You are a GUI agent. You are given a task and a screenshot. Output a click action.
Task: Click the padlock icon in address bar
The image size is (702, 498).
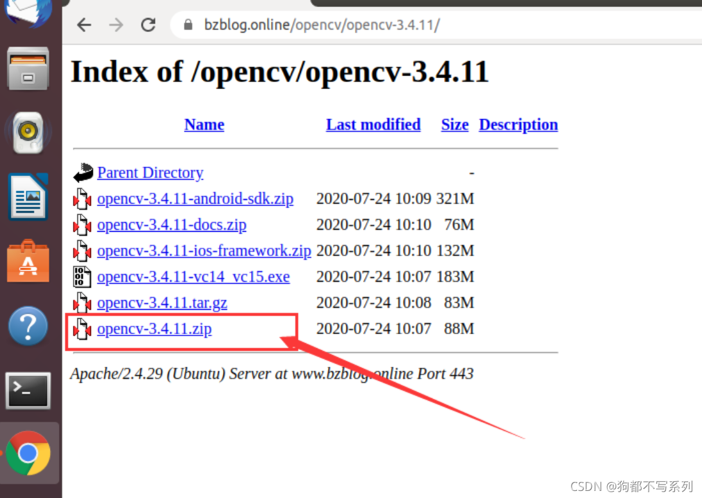coord(188,24)
